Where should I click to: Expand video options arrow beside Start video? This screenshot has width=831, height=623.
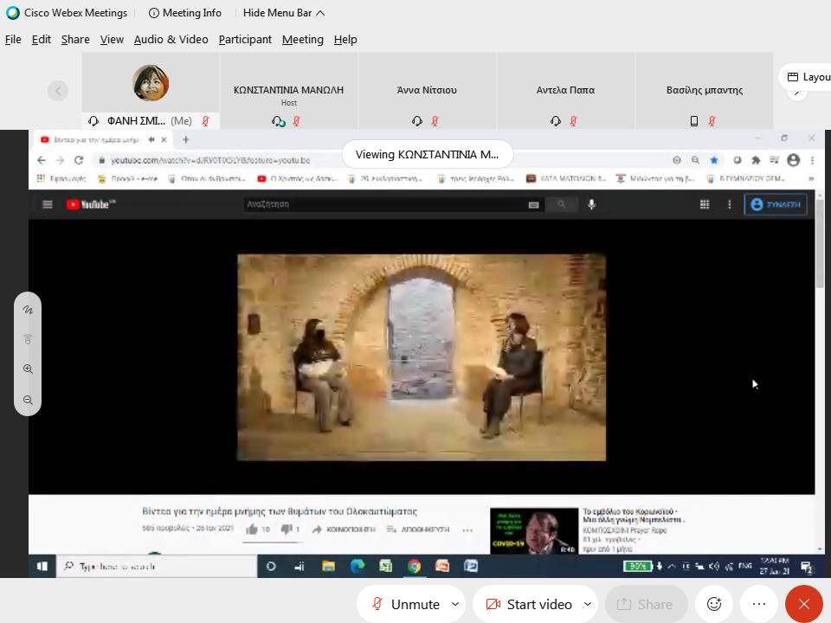tap(588, 604)
